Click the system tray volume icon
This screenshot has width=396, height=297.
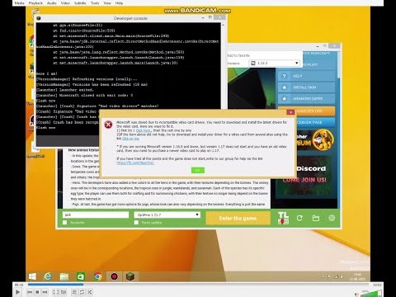[x=342, y=276]
